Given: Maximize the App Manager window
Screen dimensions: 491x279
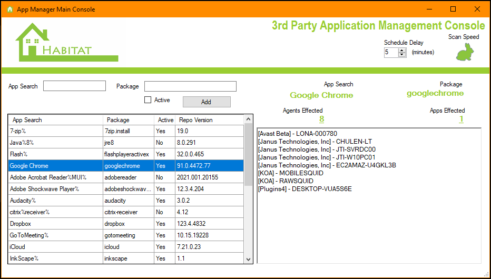Looking at the screenshot, I should coord(453,9).
